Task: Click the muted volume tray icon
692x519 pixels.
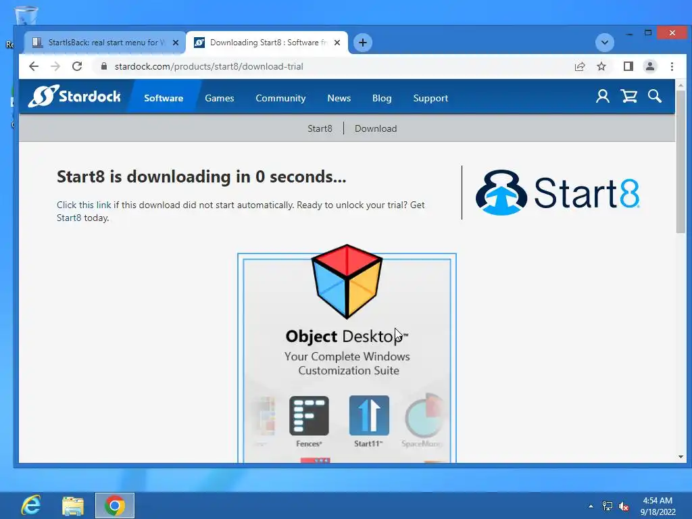Action: (x=624, y=506)
